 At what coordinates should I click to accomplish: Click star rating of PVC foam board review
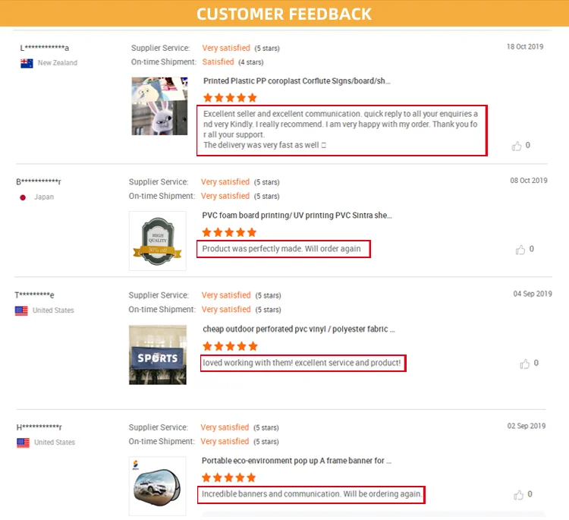tap(229, 232)
